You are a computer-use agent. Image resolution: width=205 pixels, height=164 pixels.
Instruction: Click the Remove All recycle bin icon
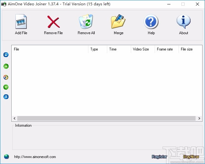86,21
